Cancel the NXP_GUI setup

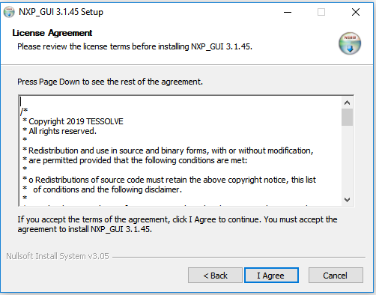click(x=336, y=276)
